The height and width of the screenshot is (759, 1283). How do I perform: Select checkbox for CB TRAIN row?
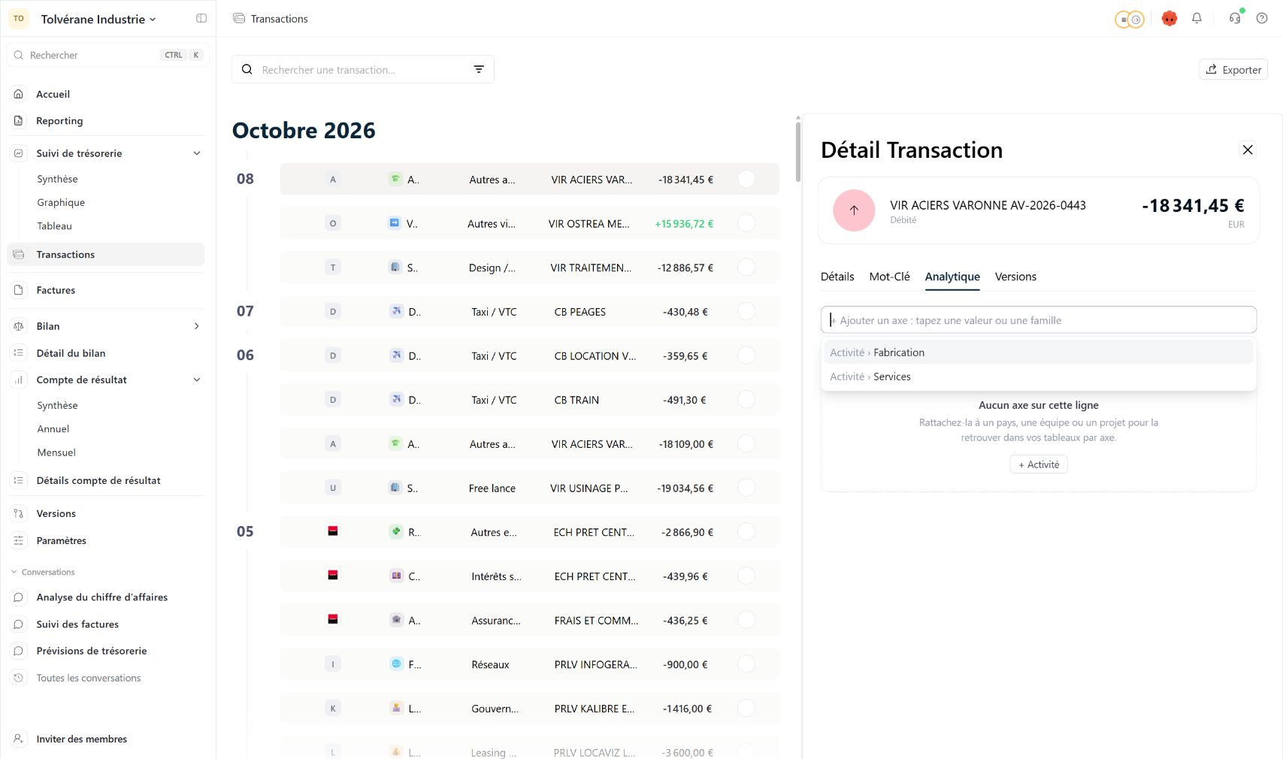[x=746, y=400]
